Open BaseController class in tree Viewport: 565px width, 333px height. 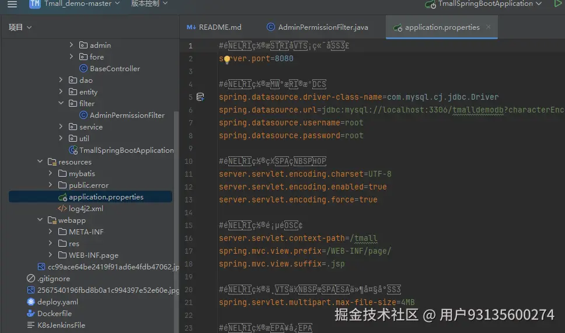115,68
